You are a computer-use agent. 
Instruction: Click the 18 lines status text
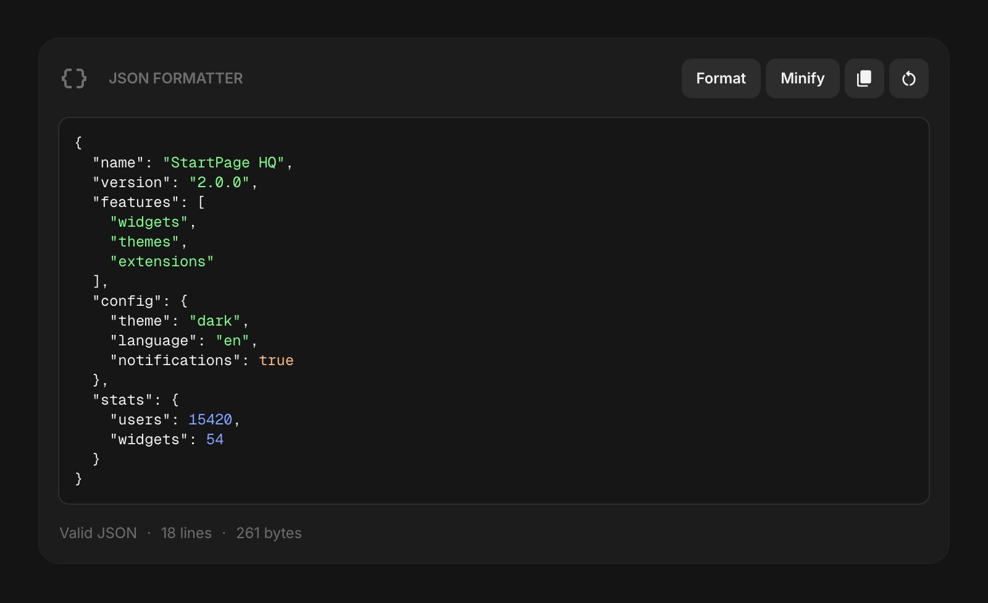pyautogui.click(x=186, y=533)
